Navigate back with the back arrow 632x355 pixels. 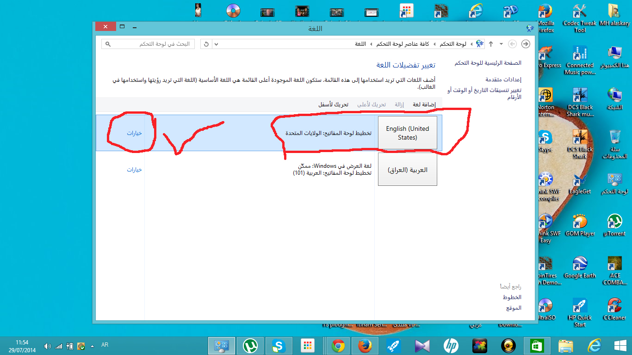coord(526,44)
